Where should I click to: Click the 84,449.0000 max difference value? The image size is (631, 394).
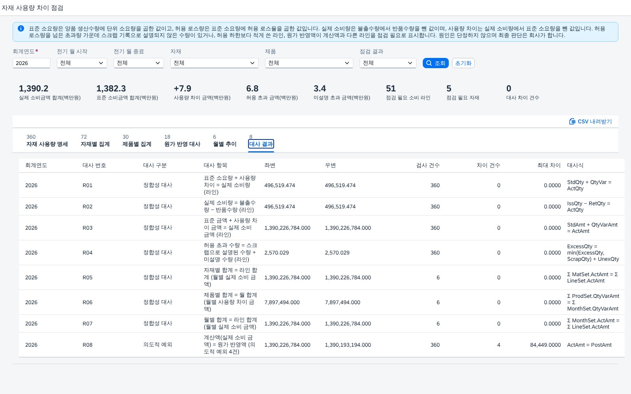545,345
